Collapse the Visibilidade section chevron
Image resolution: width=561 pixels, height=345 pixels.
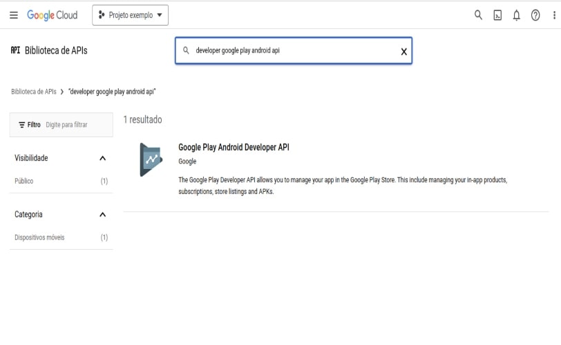pos(103,158)
